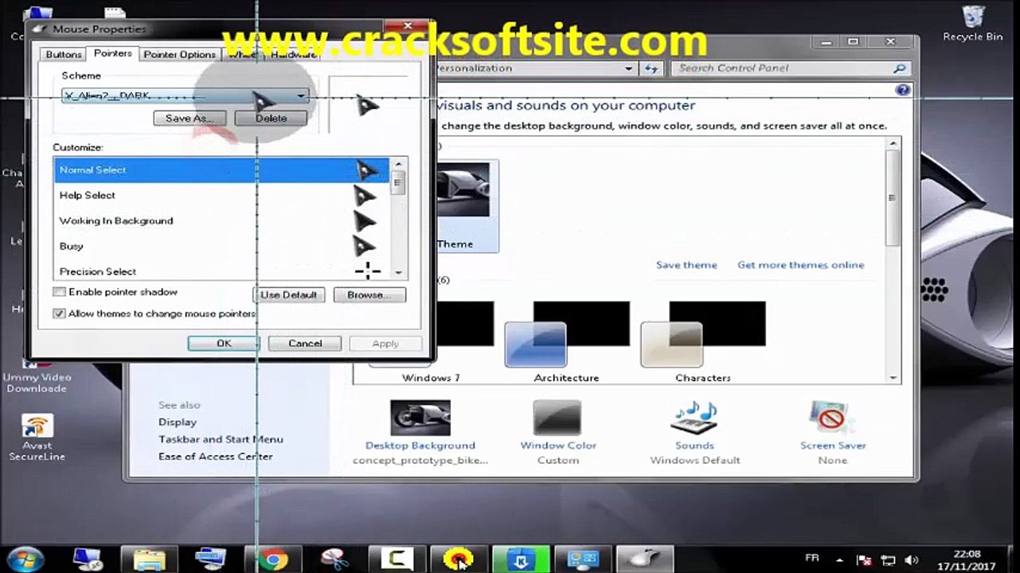Open Camtasia icon in the taskbar

pyautogui.click(x=396, y=559)
